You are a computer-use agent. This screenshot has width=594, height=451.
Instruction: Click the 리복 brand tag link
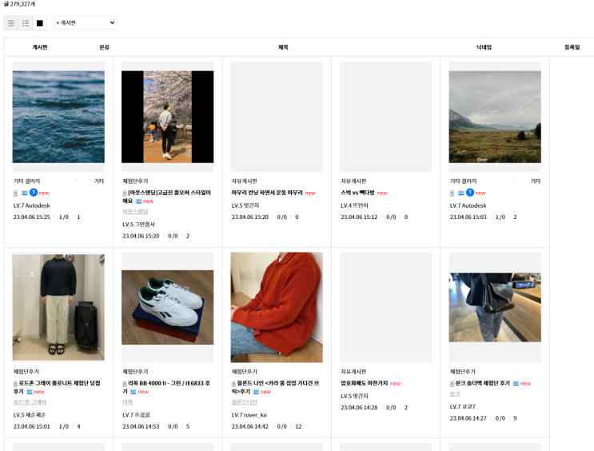pos(128,402)
